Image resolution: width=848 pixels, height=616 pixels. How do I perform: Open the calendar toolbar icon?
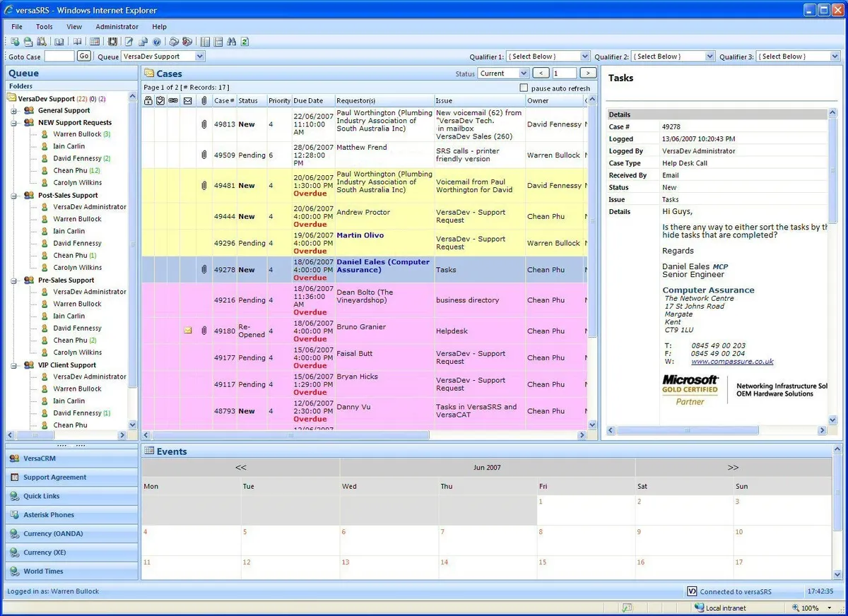(95, 42)
